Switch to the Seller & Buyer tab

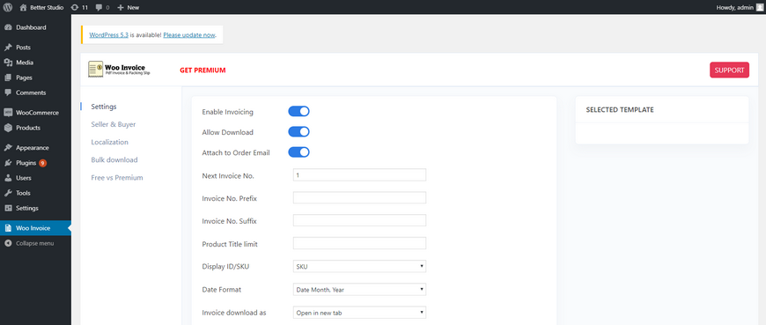click(x=114, y=124)
